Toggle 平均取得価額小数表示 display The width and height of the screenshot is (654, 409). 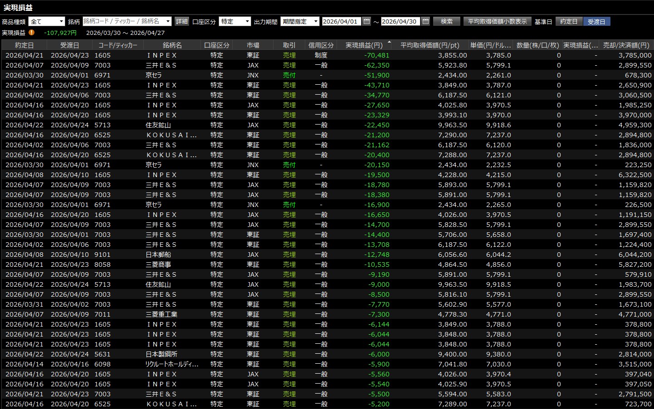[498, 21]
